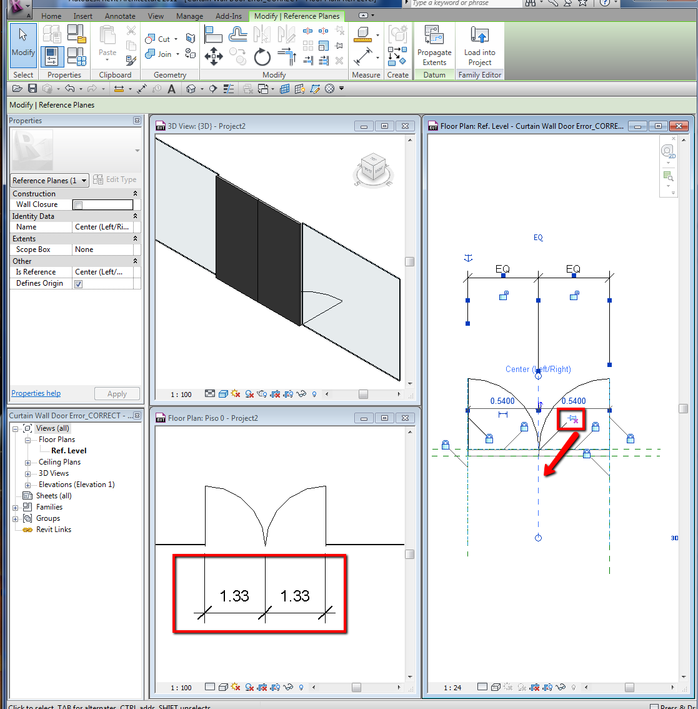Toggle the Press & Drag checkbox in status bar
Image resolution: width=698 pixels, height=709 pixels.
coord(654,706)
